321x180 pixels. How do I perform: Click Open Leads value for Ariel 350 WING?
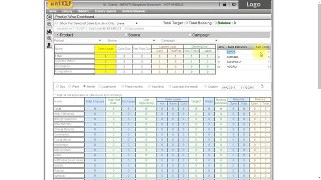pyautogui.click(x=105, y=61)
